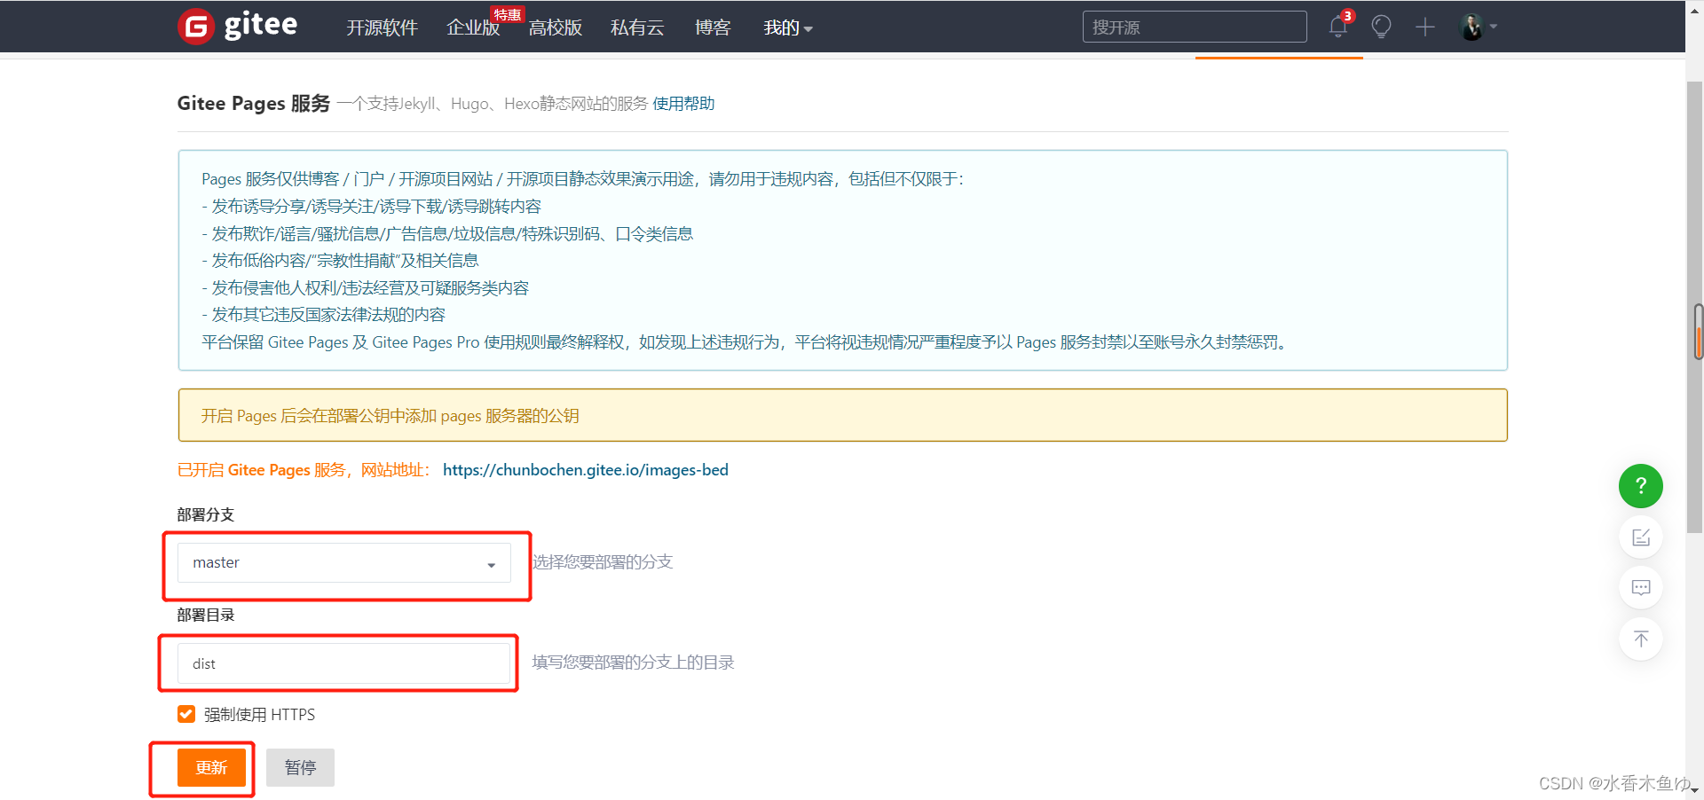Click the orange 更新 button
The height and width of the screenshot is (800, 1704).
[x=211, y=767]
